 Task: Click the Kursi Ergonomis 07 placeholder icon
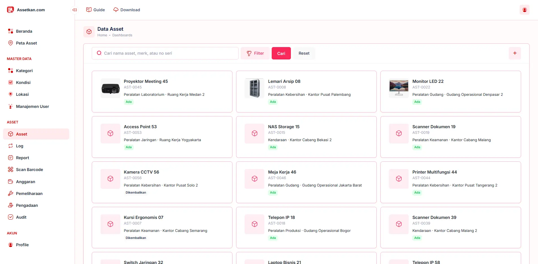(110, 224)
